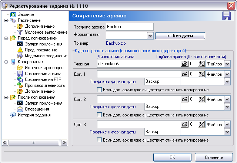The image size is (237, 163).
Task: Open Файлов dropdown in Главная row
Action: [x=227, y=64]
